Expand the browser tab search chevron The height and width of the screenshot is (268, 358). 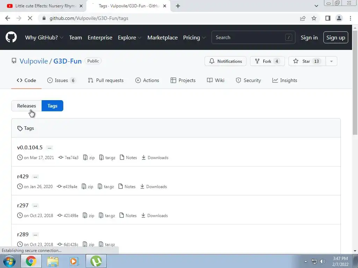[316, 6]
